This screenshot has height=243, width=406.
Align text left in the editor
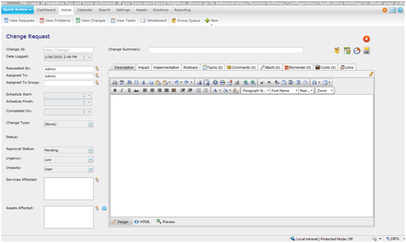145,90
